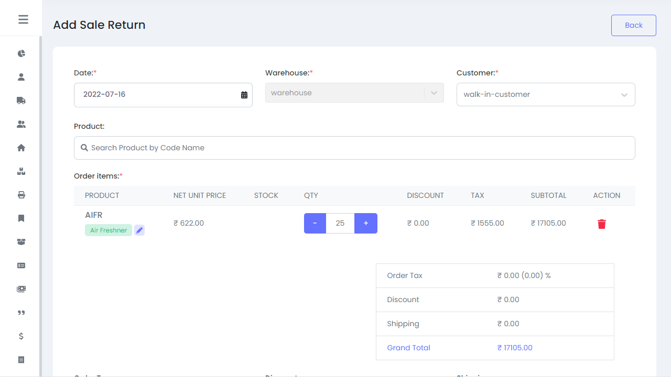Select the dashboard pie chart icon in sidebar

pos(21,53)
